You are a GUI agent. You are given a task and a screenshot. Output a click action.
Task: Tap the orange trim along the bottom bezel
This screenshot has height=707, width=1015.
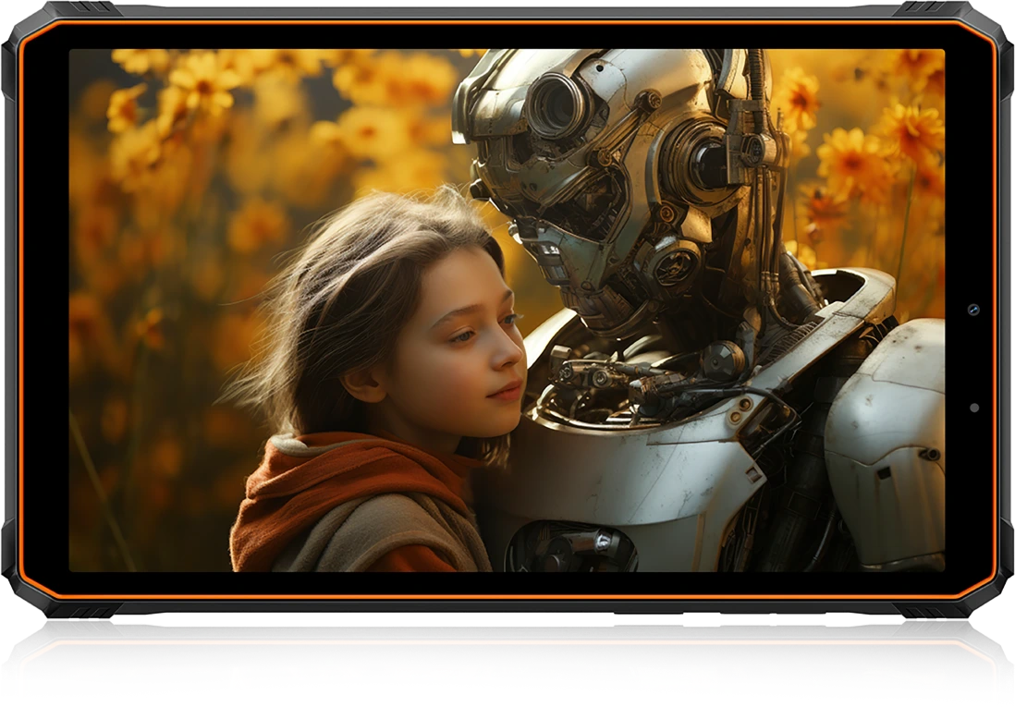point(507,597)
